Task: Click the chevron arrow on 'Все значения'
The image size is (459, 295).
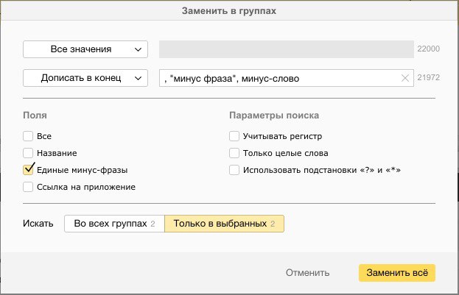Action: click(x=138, y=49)
